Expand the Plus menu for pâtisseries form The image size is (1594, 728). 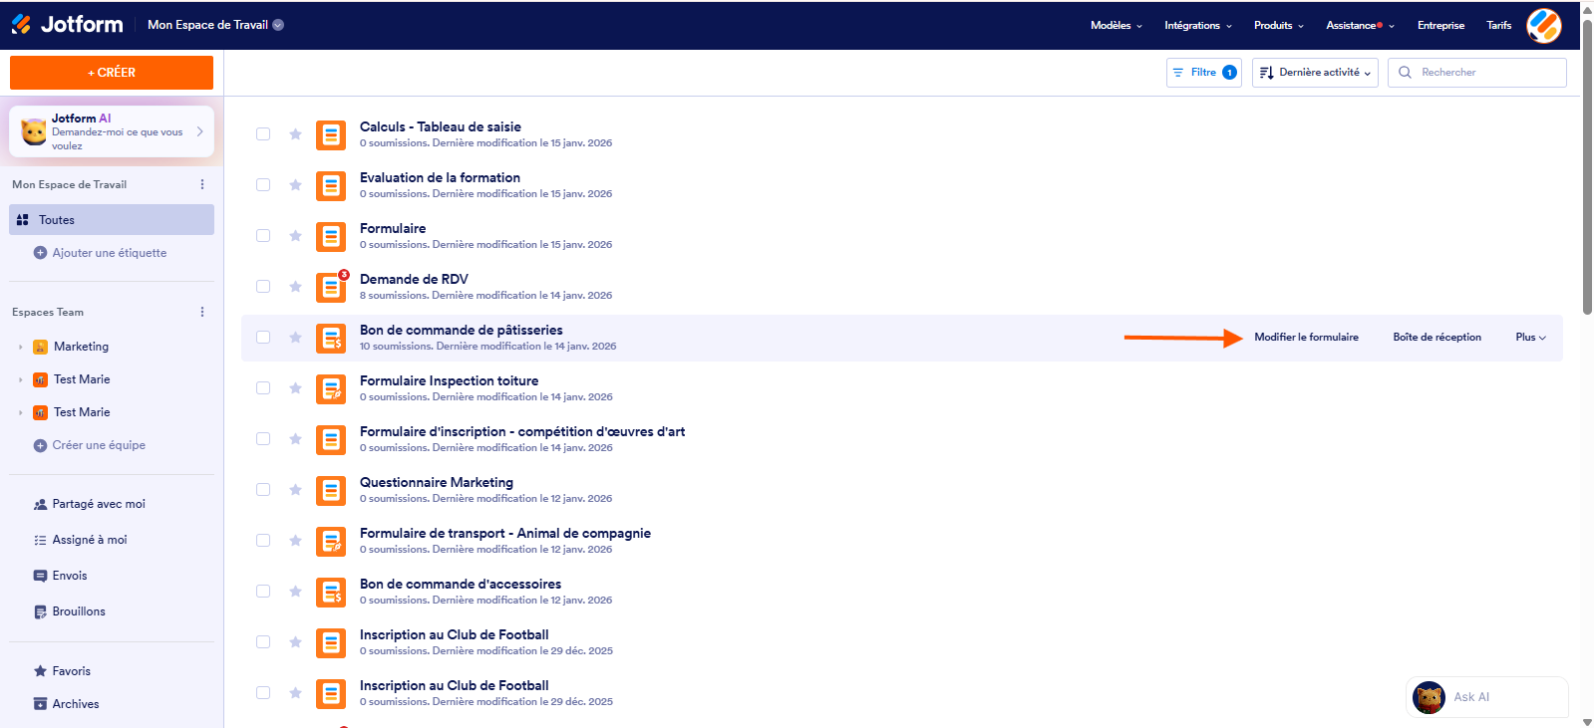1530,338
